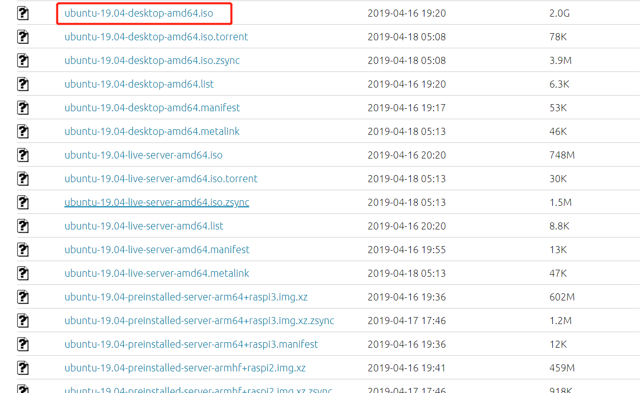Click the file icon for armhf+raspi2.img.xz
Screen dimensions: 641x393
tap(23, 368)
